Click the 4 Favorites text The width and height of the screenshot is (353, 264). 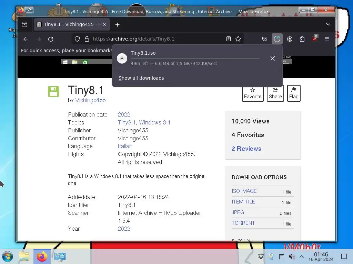[248, 135]
